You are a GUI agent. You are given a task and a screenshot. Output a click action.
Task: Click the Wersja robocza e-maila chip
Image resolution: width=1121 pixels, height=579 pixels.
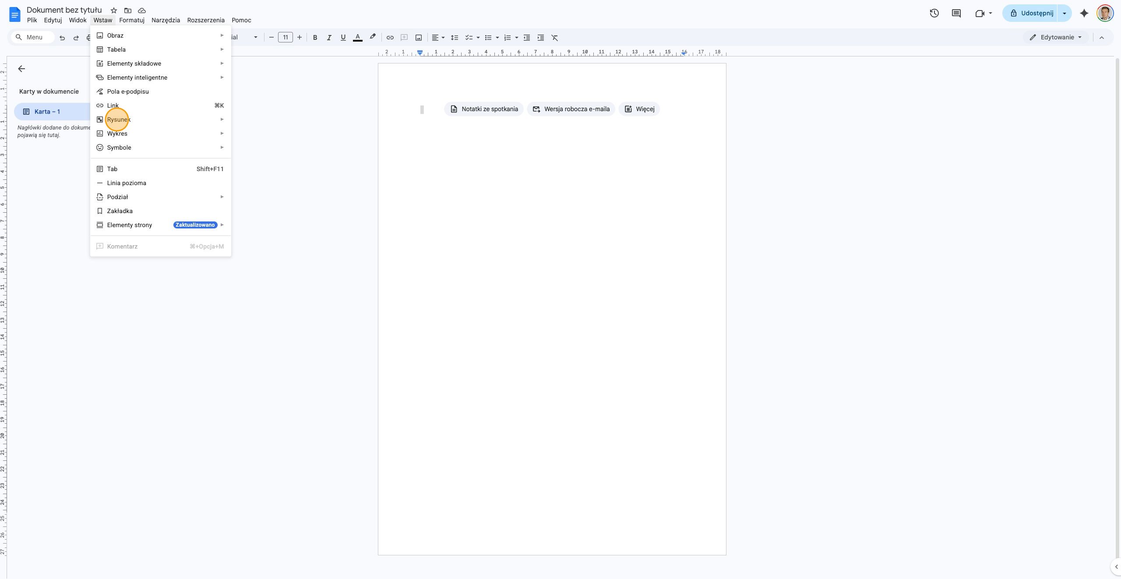(x=571, y=109)
